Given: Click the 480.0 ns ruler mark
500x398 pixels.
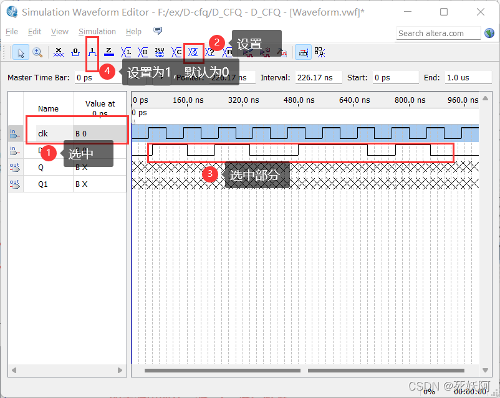Looking at the screenshot, I should (x=299, y=100).
